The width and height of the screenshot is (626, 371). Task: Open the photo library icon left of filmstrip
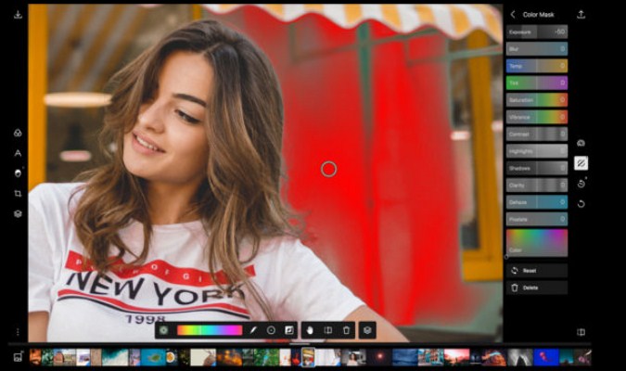pos(18,357)
